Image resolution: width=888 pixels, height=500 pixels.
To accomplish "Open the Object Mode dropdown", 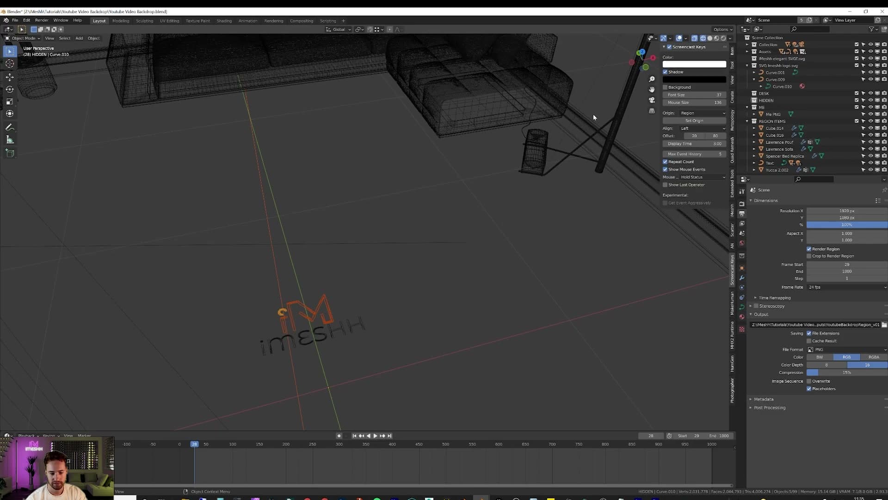I will coord(23,38).
